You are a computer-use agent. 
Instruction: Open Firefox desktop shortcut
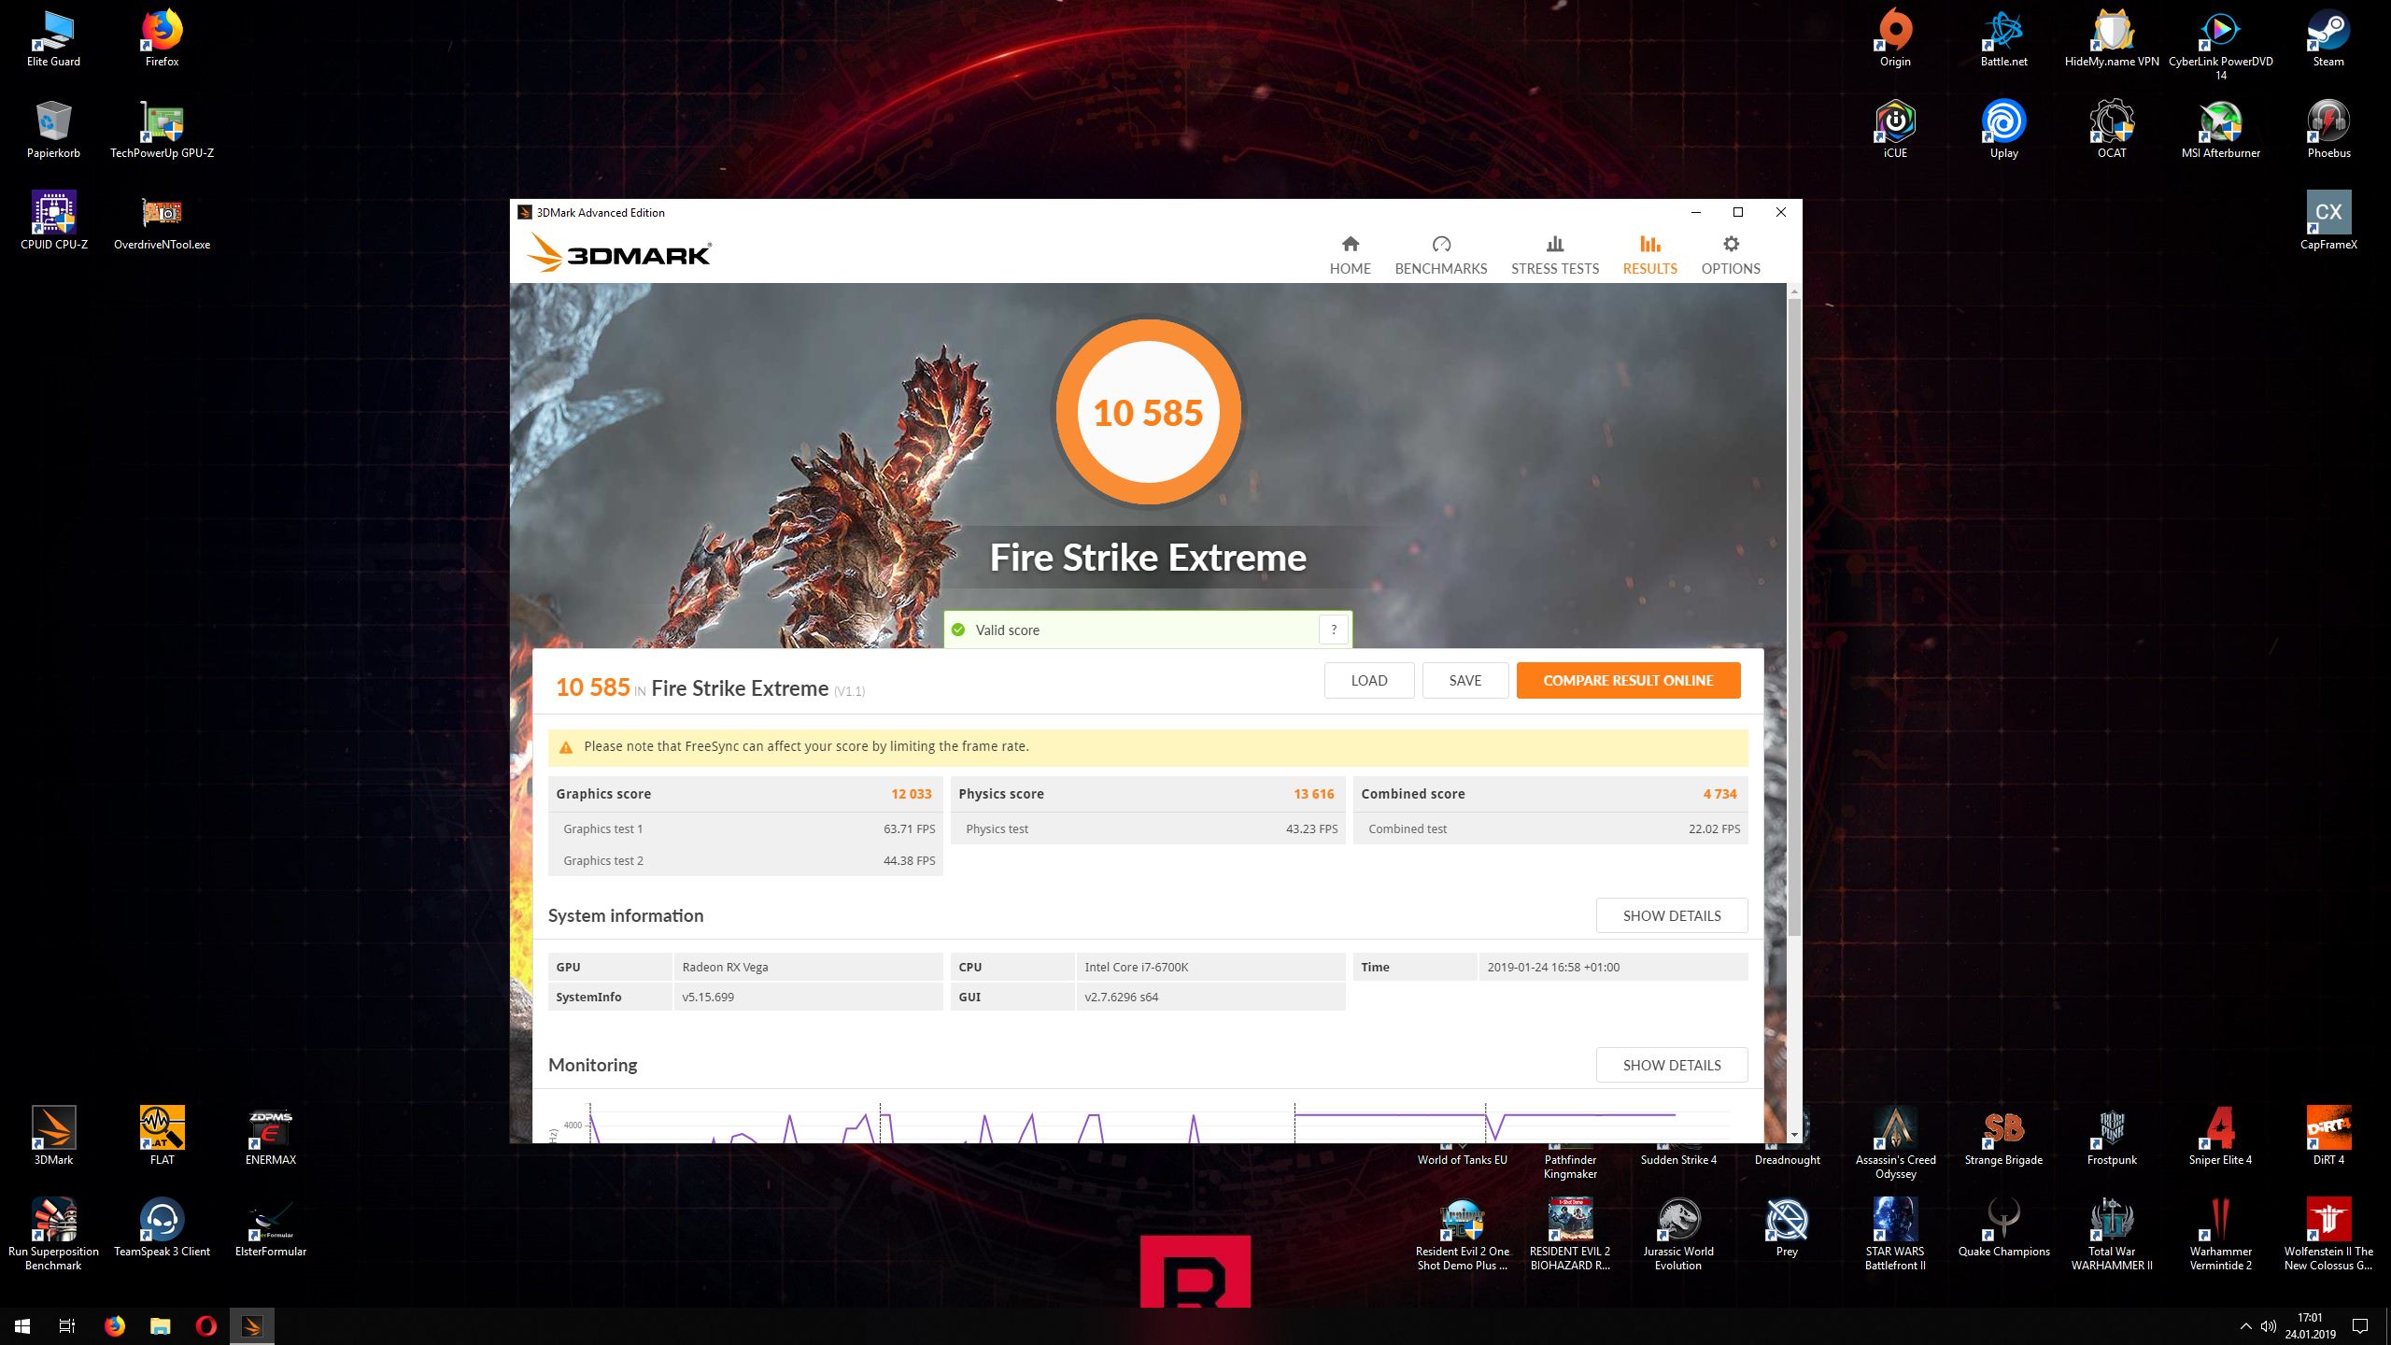(x=162, y=39)
